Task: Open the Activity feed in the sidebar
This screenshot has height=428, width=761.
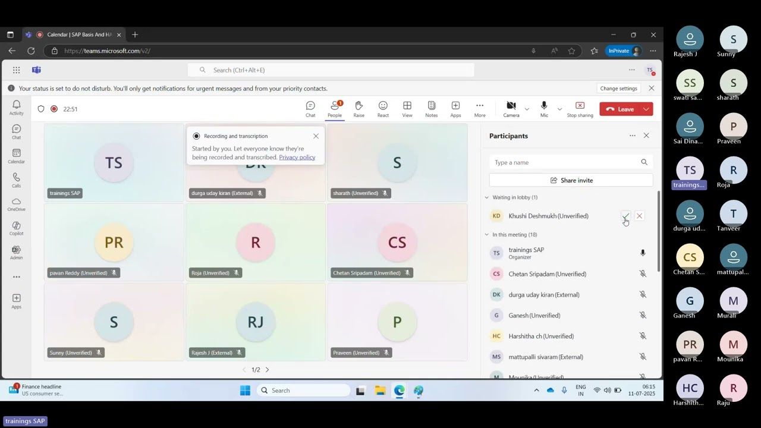Action: pos(16,108)
